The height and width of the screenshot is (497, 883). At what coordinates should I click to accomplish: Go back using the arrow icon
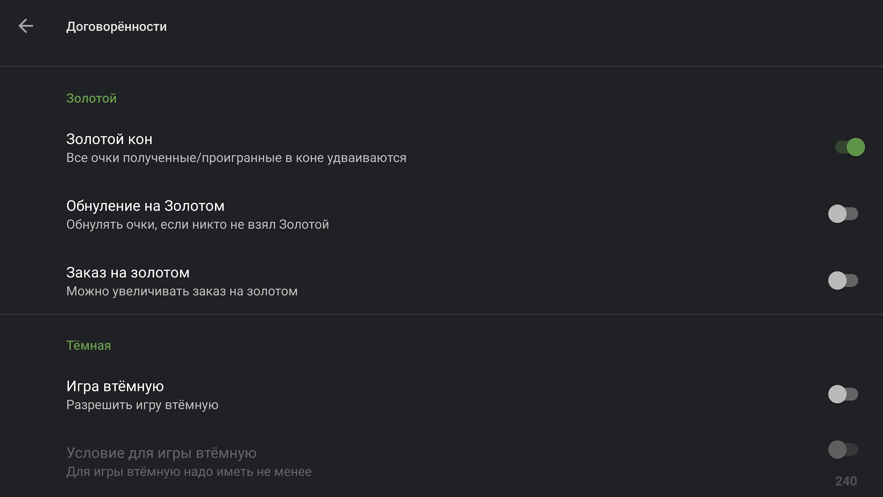coord(26,26)
